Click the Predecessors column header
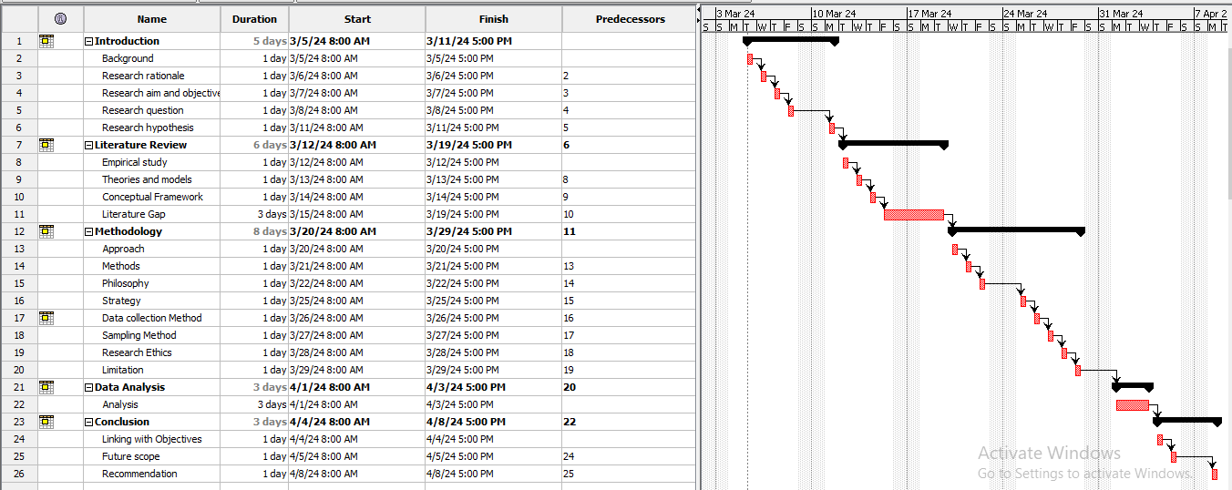This screenshot has width=1232, height=490. 630,19
